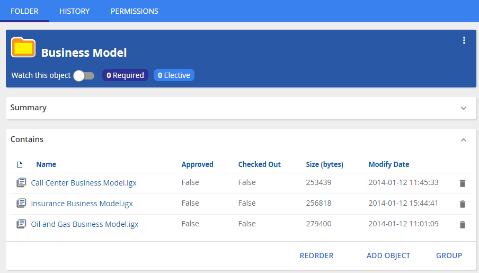
Task: Toggle the Watch this object switch
Action: point(84,76)
